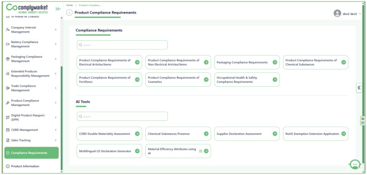Click the Packaging Compliance Management sidebar icon
This screenshot has height=175, width=367.
pyautogui.click(x=8, y=59)
